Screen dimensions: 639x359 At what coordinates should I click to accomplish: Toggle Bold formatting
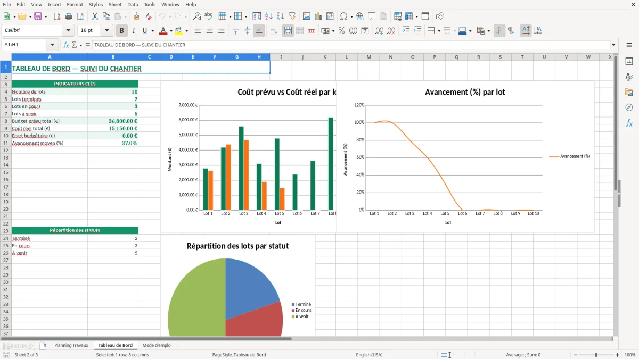pos(122,31)
